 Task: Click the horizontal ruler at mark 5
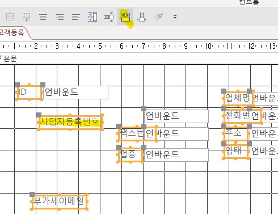(x=100, y=46)
